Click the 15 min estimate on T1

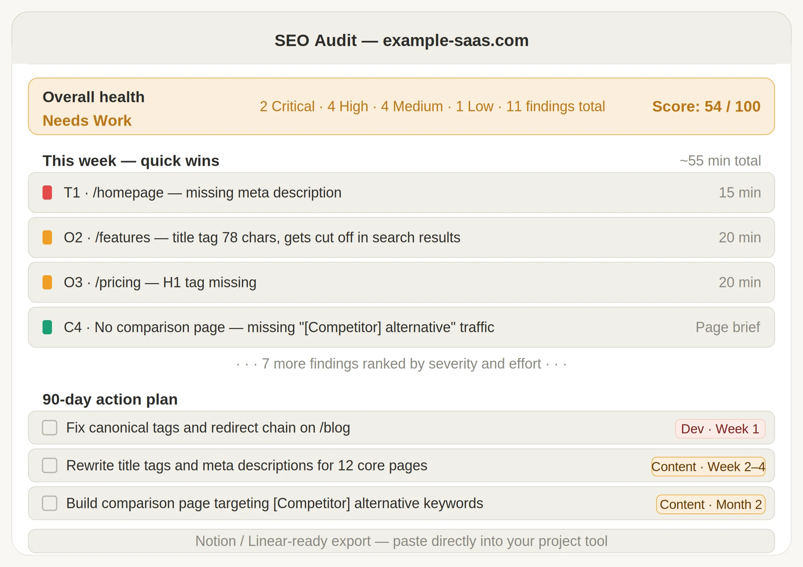click(740, 193)
